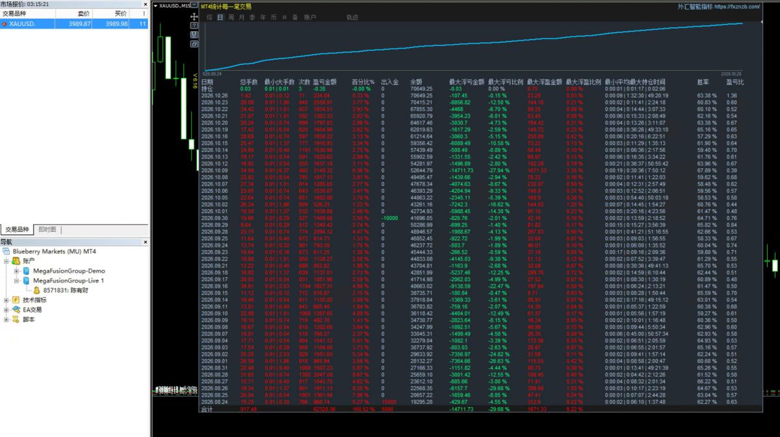Select the 周 weekly period tab
The width and height of the screenshot is (780, 437).
(231, 18)
